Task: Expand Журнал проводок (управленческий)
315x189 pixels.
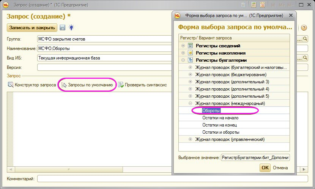Action: coord(191,139)
